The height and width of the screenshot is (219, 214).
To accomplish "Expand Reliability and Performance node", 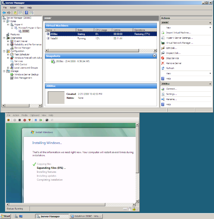I will click(x=8, y=44).
